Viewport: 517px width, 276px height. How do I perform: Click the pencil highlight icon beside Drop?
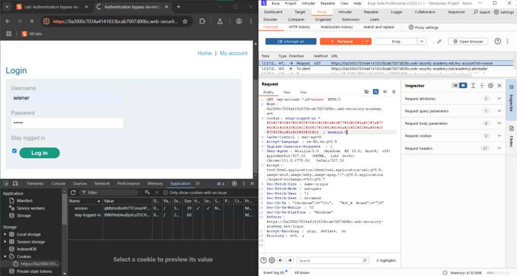[439, 41]
